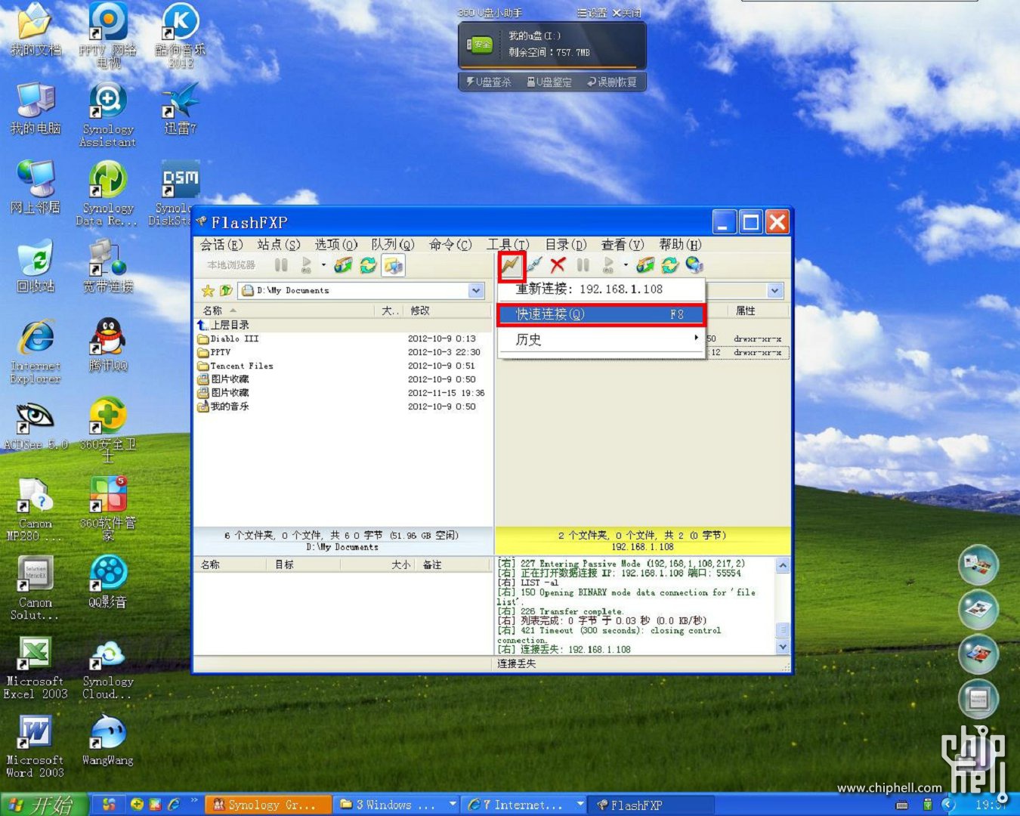Select the Tencent Files folder
Image resolution: width=1020 pixels, height=816 pixels.
point(342,366)
